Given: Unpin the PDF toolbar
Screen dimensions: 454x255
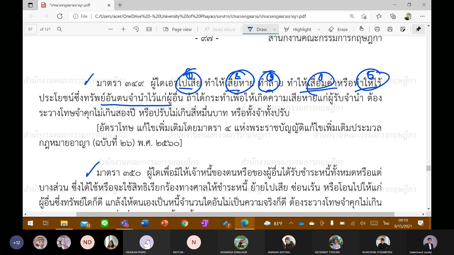Looking at the screenshot, I should (x=418, y=29).
